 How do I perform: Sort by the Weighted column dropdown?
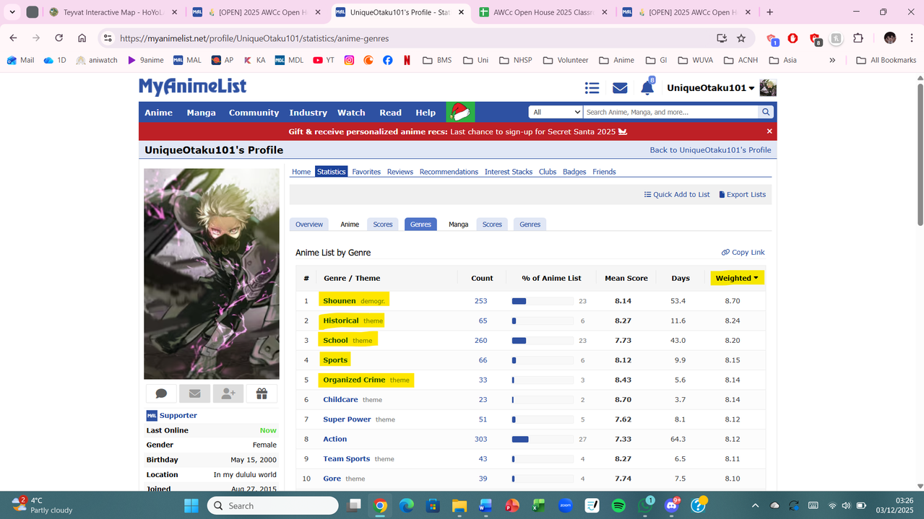click(x=737, y=278)
